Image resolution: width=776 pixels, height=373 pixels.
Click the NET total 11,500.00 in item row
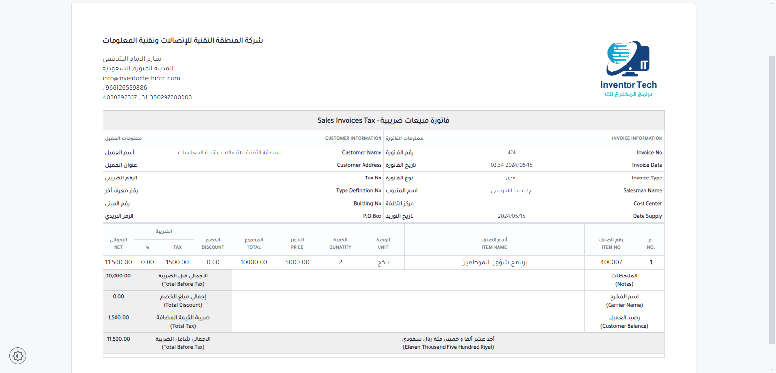click(118, 262)
